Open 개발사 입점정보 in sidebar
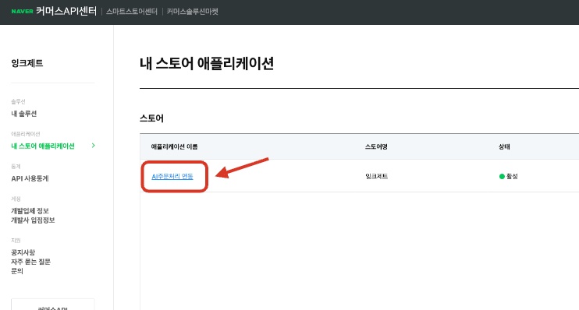Viewport: 579px width, 310px height. point(33,220)
